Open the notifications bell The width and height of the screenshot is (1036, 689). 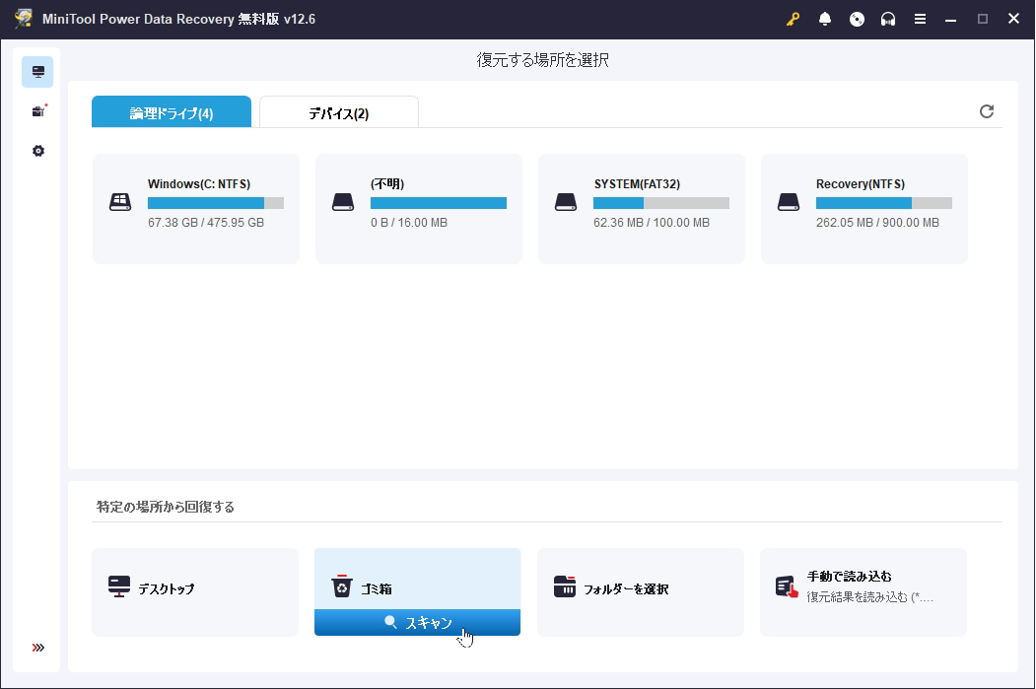click(825, 19)
